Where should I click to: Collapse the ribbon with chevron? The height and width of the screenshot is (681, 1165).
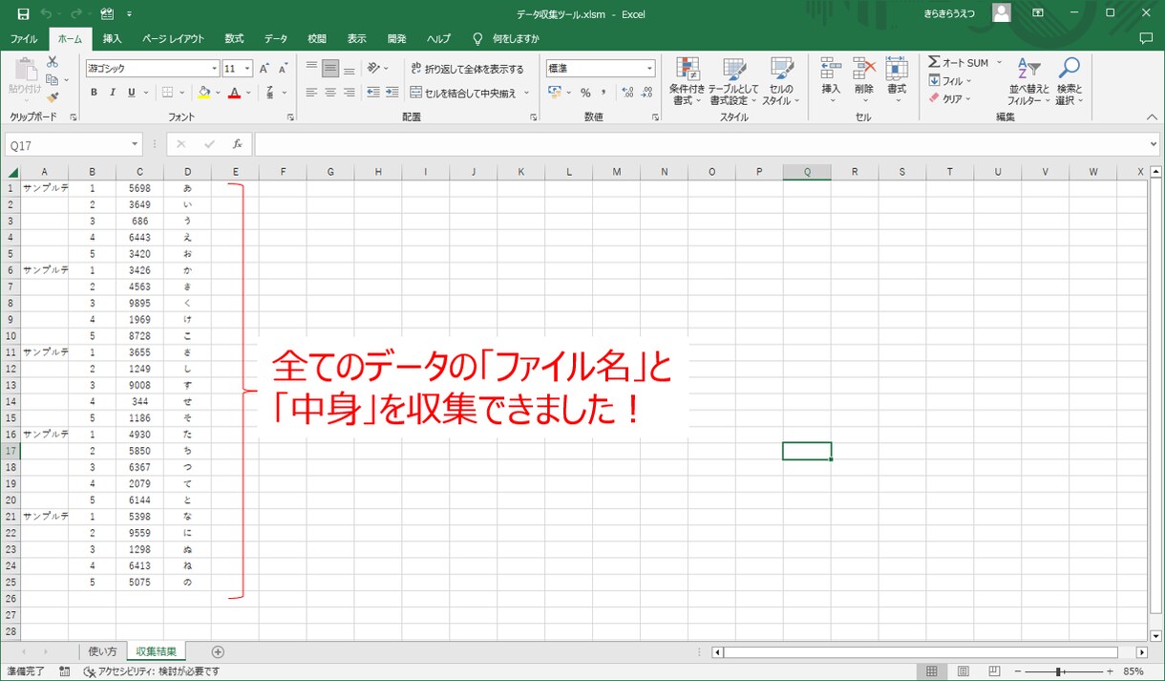click(1152, 117)
